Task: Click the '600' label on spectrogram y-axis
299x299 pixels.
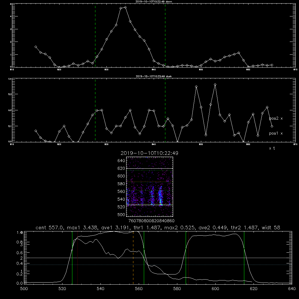Action: click(121, 176)
